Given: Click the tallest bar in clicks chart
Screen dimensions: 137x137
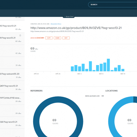Looking at the screenshot, I should (x=108, y=65).
